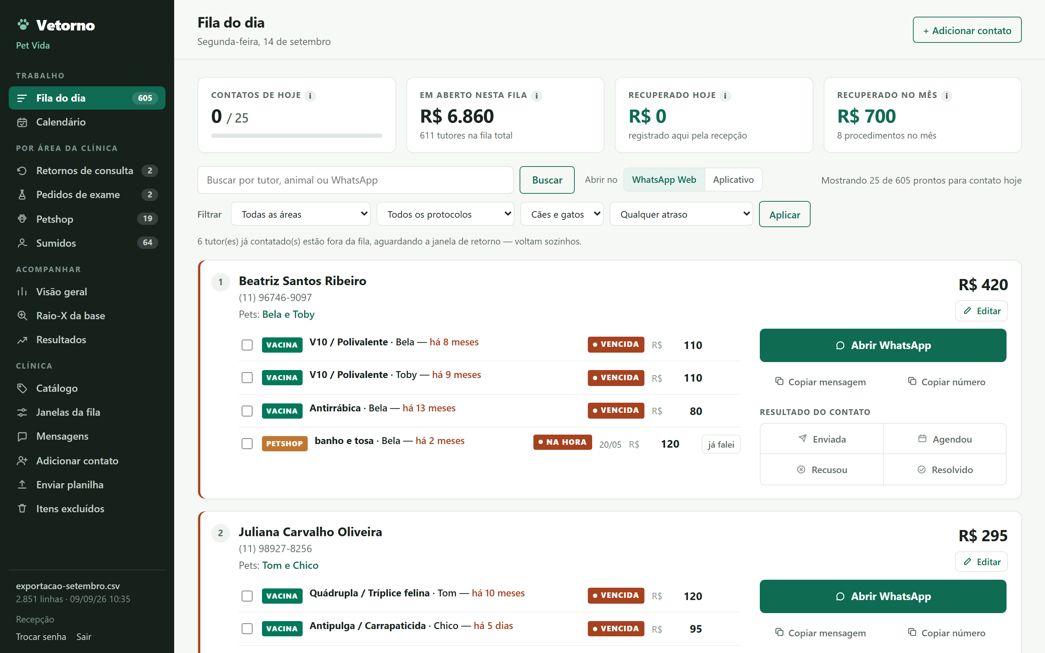Check Antipulga Carrapaticida Chico checkbox
Screen dimensions: 1045x653
pos(247,629)
